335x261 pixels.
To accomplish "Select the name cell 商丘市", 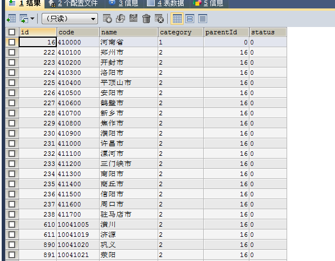I will point(128,184).
